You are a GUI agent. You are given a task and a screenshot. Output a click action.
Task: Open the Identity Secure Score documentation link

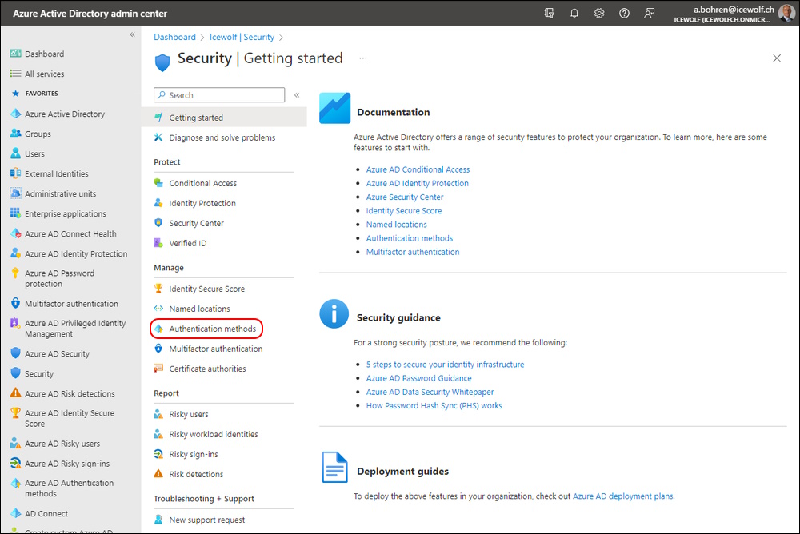click(x=404, y=210)
